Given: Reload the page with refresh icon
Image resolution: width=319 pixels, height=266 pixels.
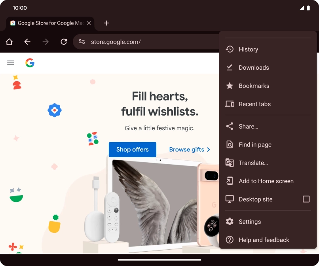Looking at the screenshot, I should [64, 42].
